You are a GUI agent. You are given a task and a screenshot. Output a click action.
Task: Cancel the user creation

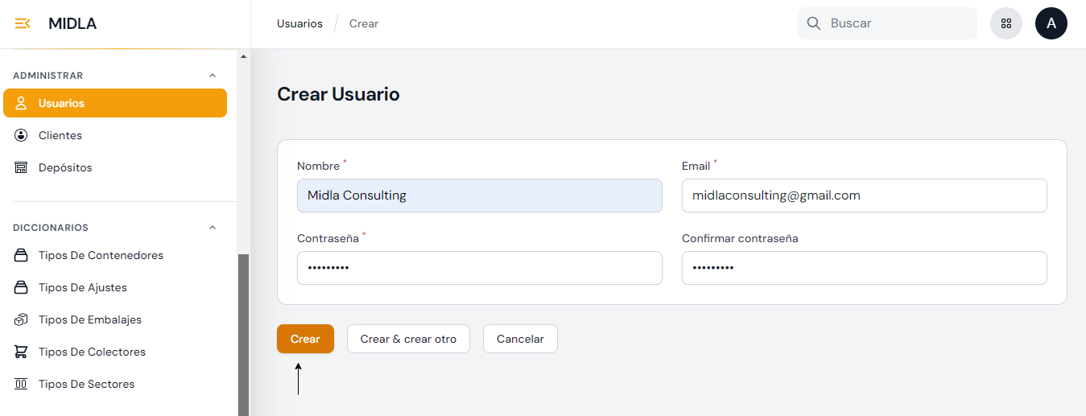520,339
